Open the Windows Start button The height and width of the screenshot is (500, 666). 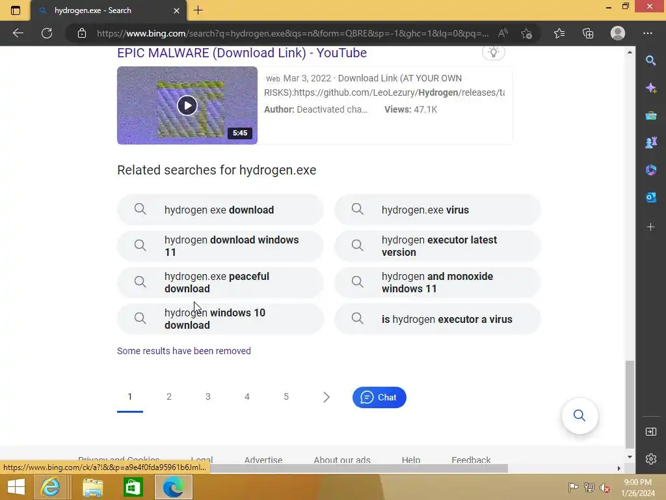[16, 487]
